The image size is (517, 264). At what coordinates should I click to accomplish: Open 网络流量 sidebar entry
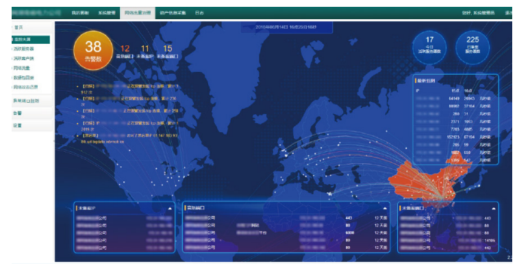pyautogui.click(x=21, y=68)
